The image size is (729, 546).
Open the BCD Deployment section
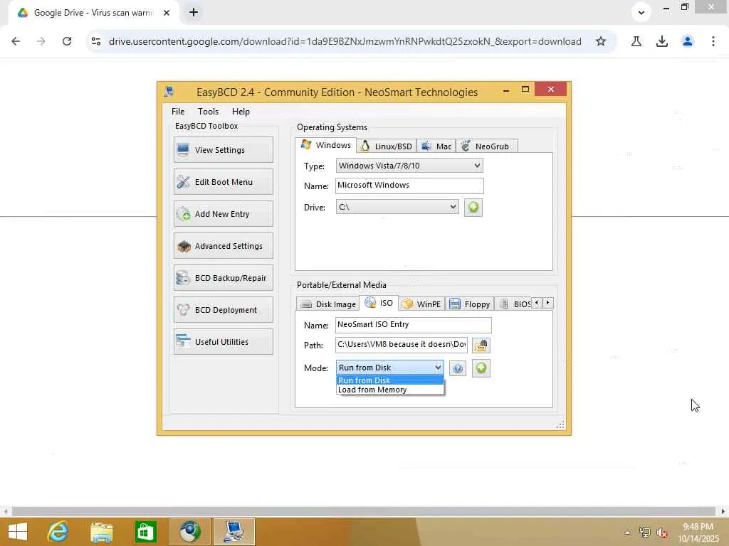[223, 310]
